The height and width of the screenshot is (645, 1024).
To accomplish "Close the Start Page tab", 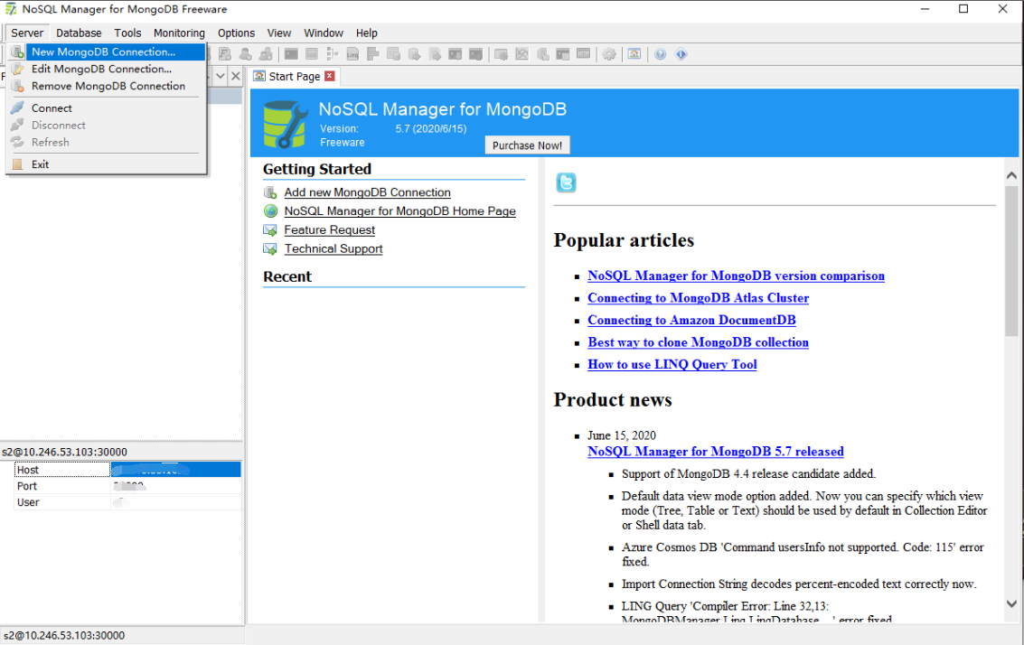I will coord(330,76).
